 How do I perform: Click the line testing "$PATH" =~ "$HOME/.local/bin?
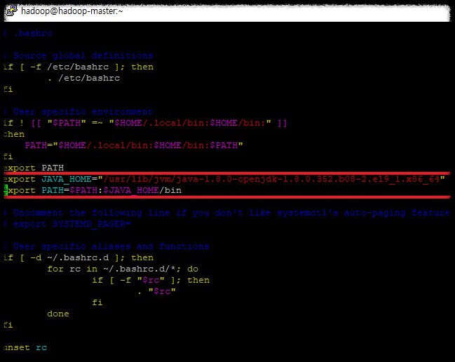coord(145,123)
